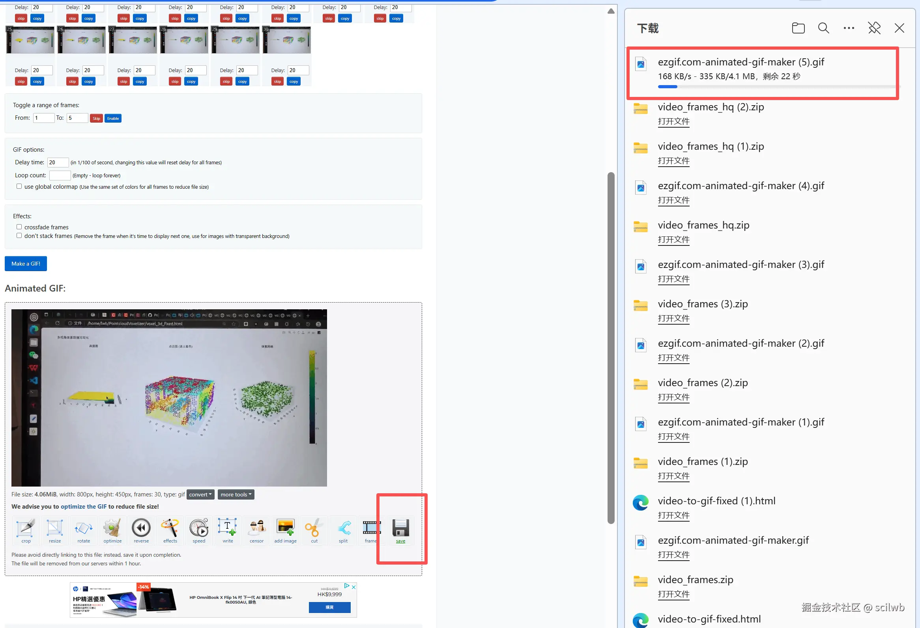The image size is (920, 628).
Task: Open downloads folder icon in panel
Action: pos(798,28)
